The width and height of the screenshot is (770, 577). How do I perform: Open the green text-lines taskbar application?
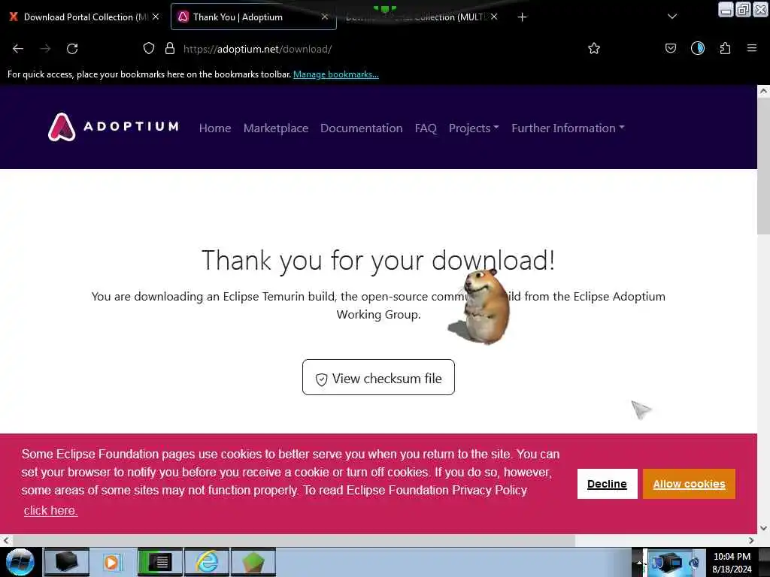tap(159, 562)
